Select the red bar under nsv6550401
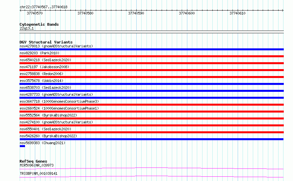 (x=151, y=132)
